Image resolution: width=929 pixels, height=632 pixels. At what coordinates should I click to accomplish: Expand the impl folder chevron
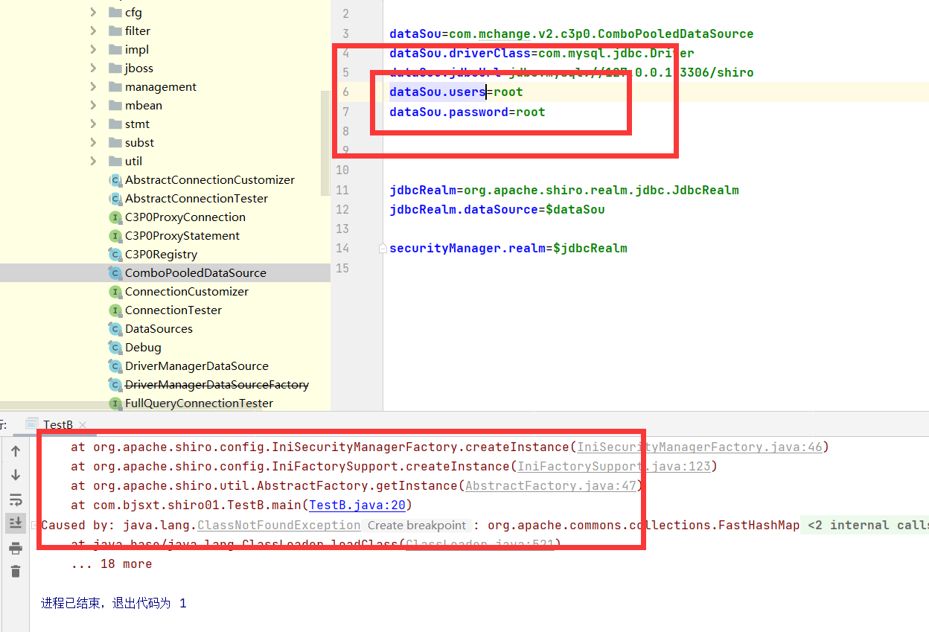pos(93,49)
